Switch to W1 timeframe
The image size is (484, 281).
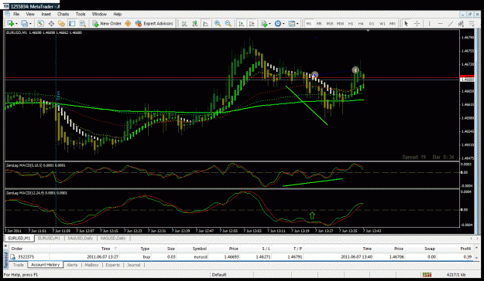[382, 23]
